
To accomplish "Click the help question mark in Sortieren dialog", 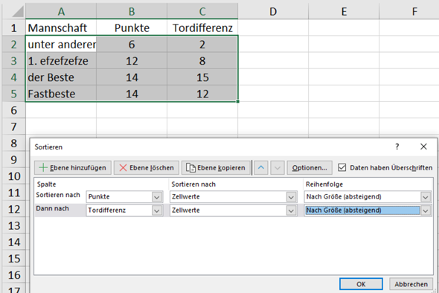I will [x=397, y=146].
